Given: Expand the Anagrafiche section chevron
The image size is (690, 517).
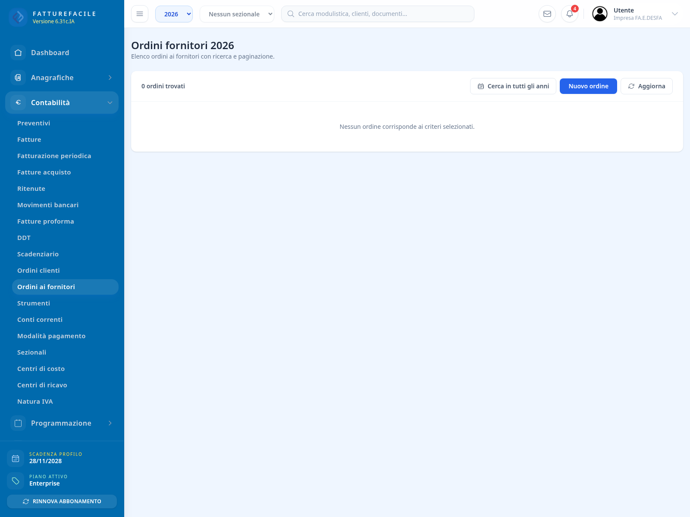Looking at the screenshot, I should pos(110,78).
